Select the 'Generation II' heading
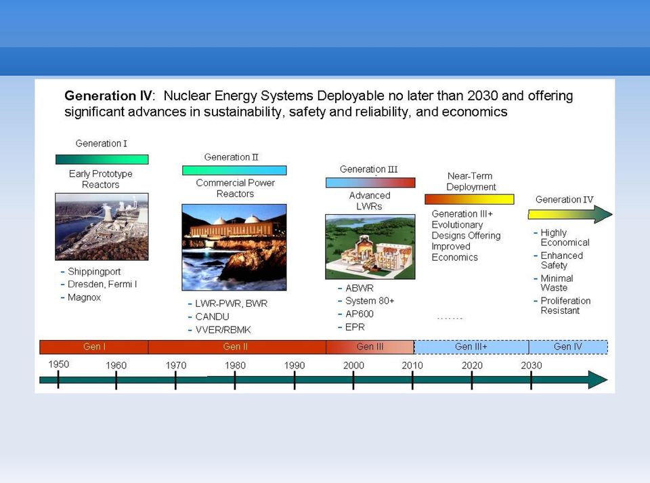Screen dimensions: 650x483 [x=231, y=157]
